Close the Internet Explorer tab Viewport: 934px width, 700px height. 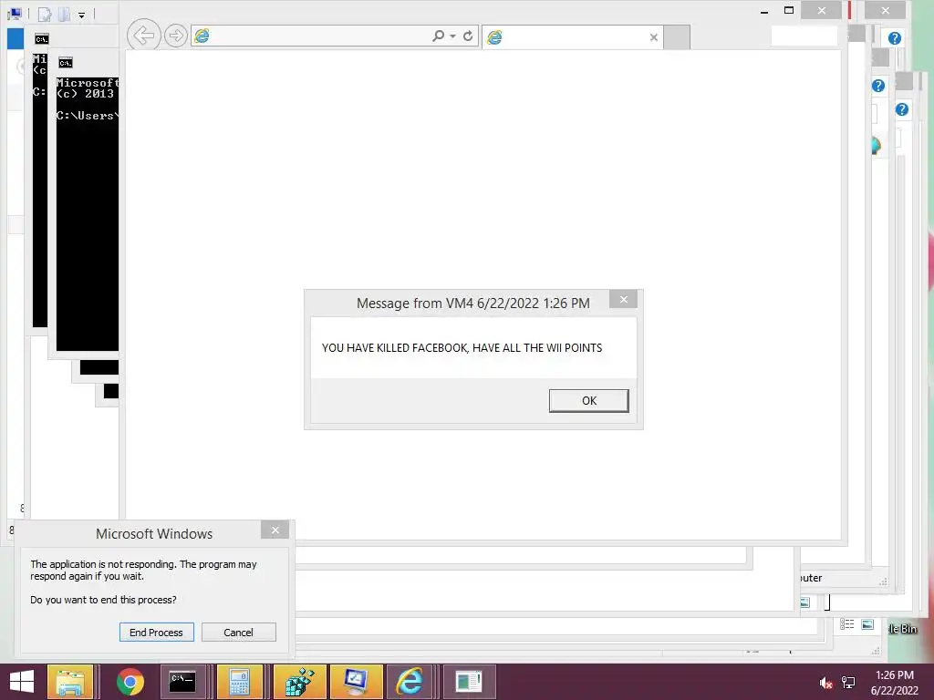point(653,37)
